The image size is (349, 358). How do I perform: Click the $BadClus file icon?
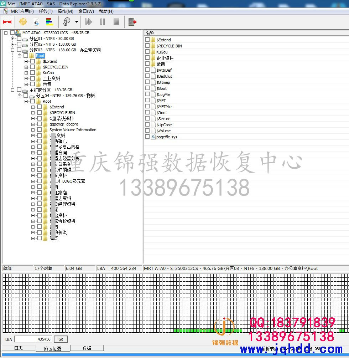(153, 76)
